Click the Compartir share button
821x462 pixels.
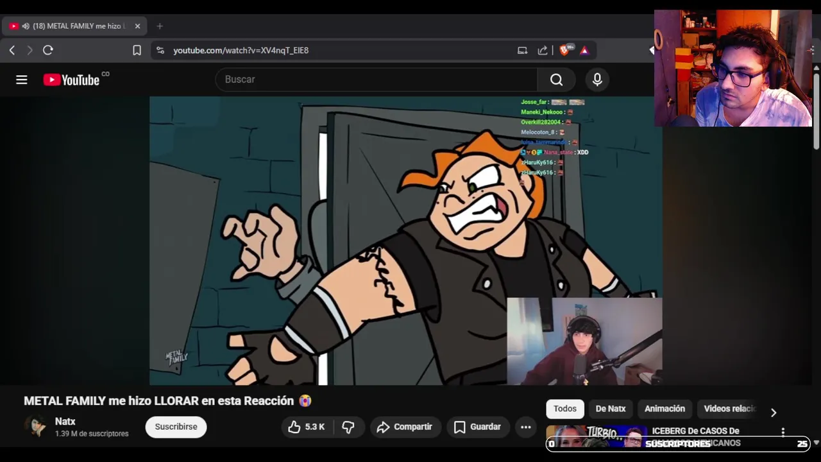[x=405, y=427]
